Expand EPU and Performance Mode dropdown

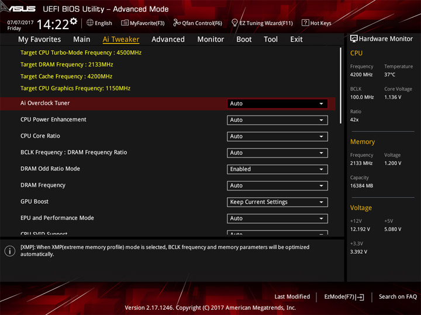tap(277, 218)
